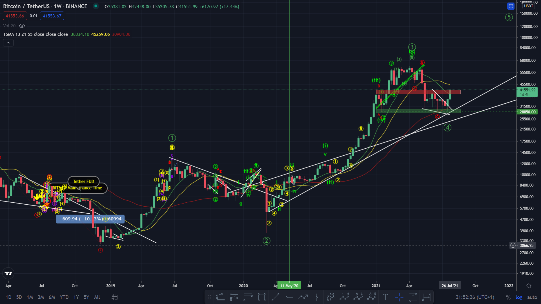Open the timezone menu showing UTC+1

475,297
